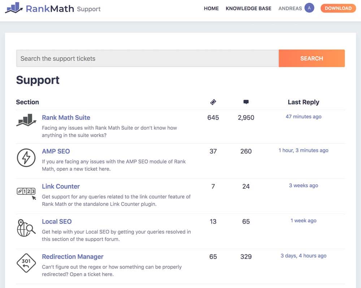Open the Andreas user avatar
Image resolution: width=361 pixels, height=288 pixels.
tap(309, 8)
